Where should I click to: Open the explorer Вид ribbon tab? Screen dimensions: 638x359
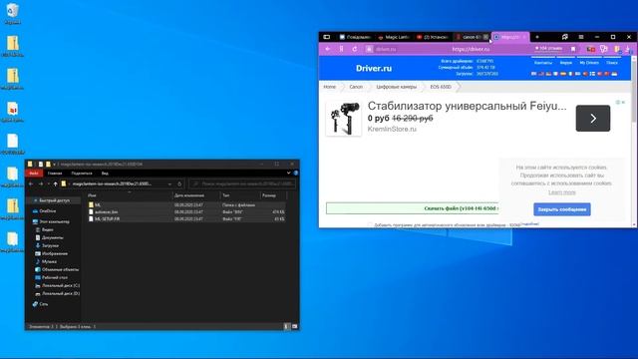pyautogui.click(x=105, y=174)
